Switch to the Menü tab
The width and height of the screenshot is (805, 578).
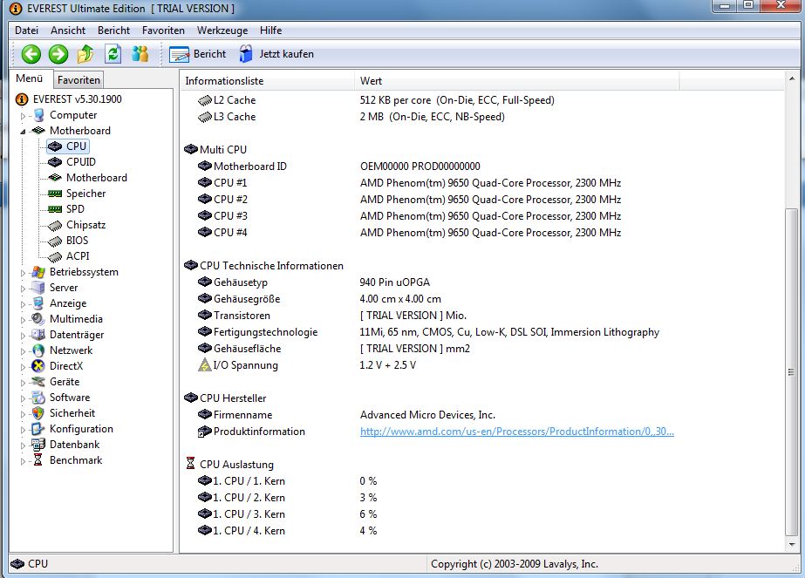[30, 78]
